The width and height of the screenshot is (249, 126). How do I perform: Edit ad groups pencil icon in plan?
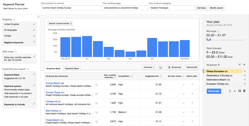point(240,65)
